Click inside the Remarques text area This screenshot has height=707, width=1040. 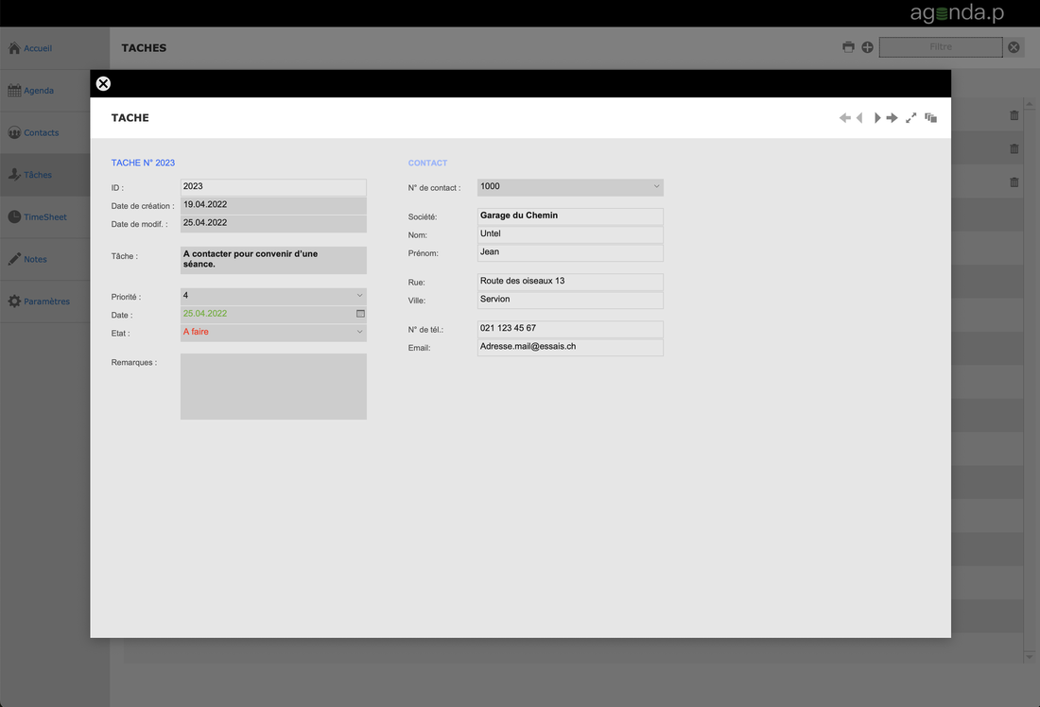tap(273, 386)
